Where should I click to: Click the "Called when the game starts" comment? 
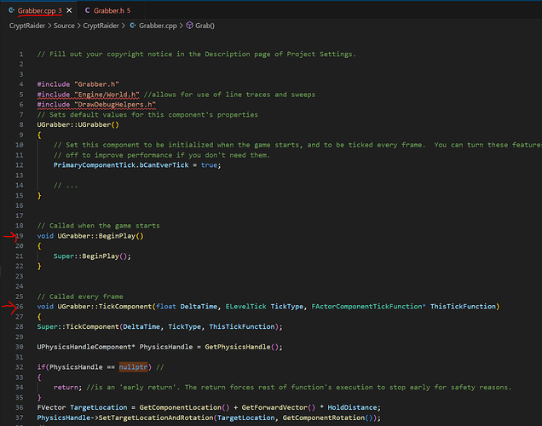coord(98,226)
